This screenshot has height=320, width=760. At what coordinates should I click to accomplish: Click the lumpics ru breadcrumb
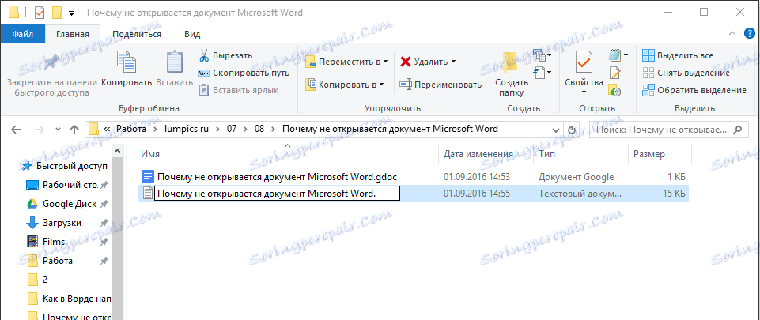pyautogui.click(x=186, y=130)
